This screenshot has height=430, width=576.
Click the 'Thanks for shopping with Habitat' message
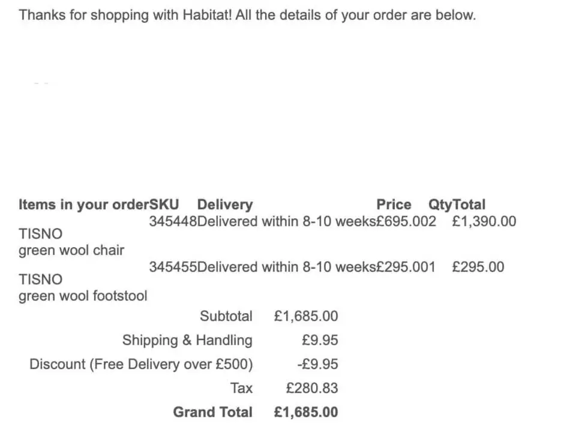(x=247, y=15)
